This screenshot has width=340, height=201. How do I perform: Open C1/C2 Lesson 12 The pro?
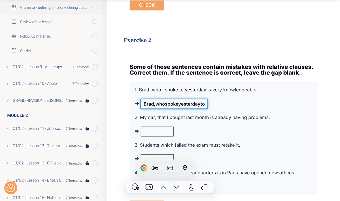coord(38,146)
